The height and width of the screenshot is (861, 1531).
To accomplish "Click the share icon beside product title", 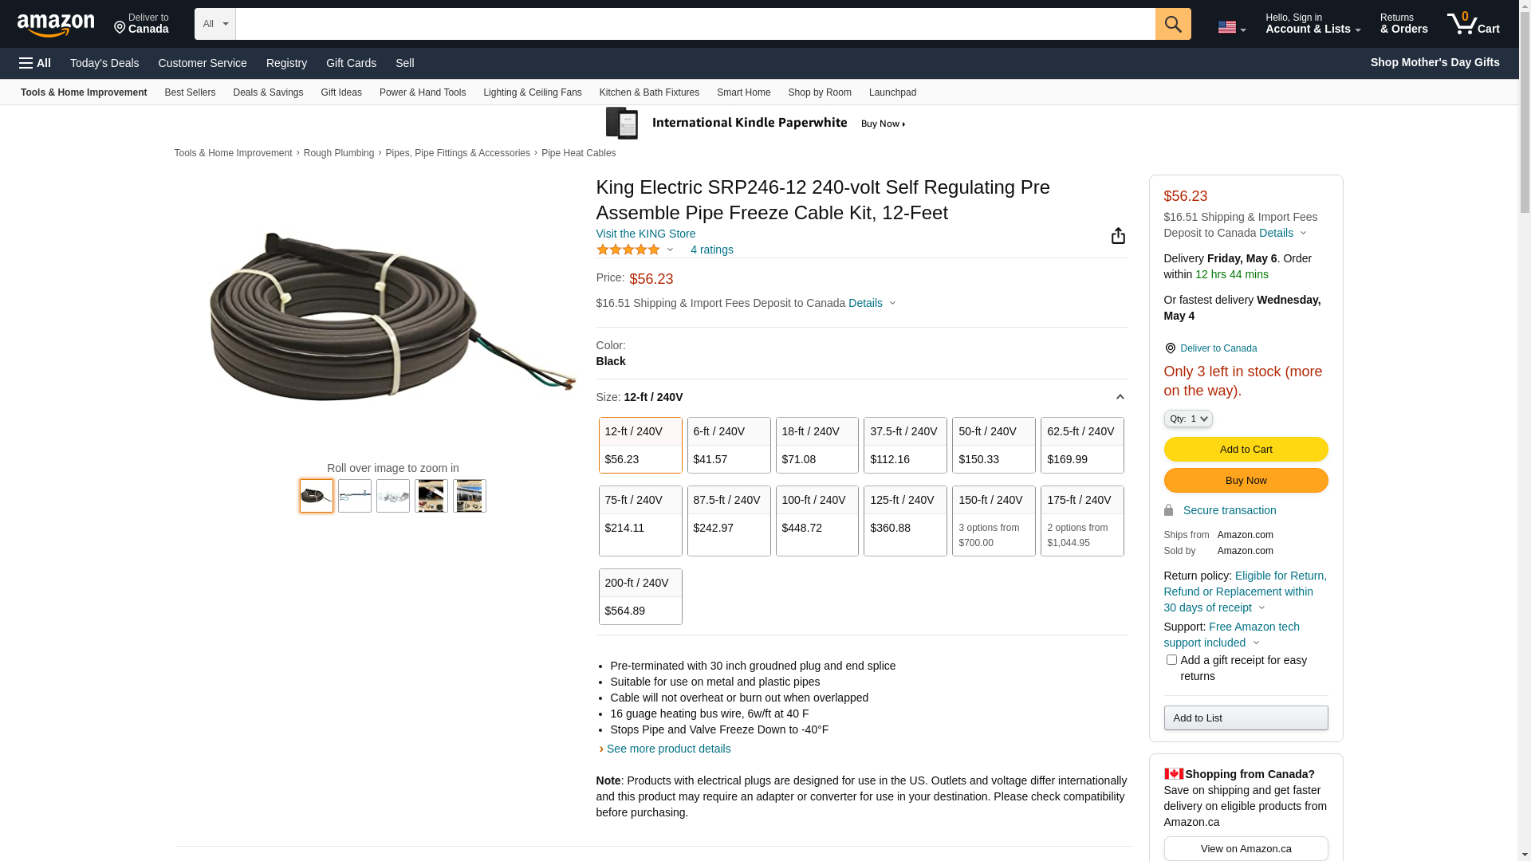I will tap(1118, 236).
